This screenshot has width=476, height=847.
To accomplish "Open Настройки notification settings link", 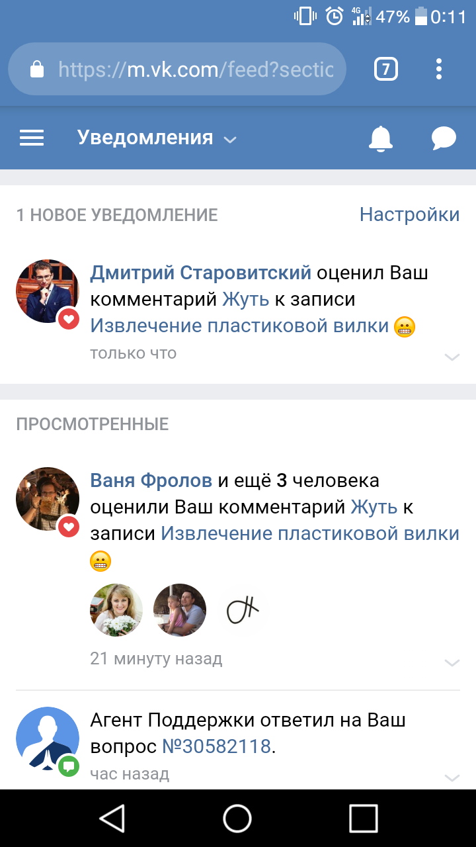I will pos(409,214).
